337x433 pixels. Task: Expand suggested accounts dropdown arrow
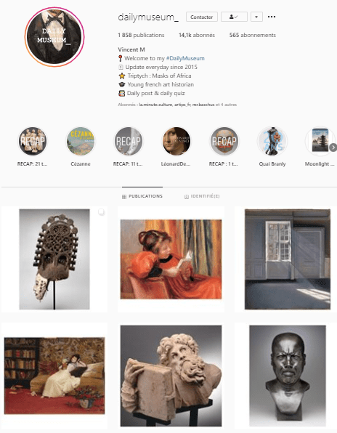tap(256, 17)
